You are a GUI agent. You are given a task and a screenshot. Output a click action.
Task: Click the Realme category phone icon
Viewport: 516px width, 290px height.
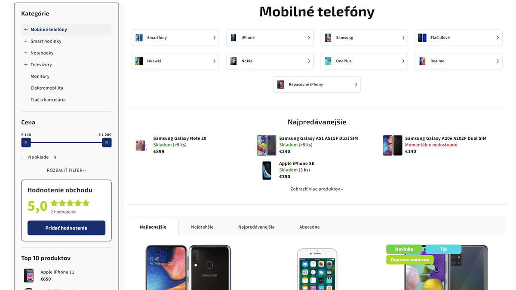point(422,61)
